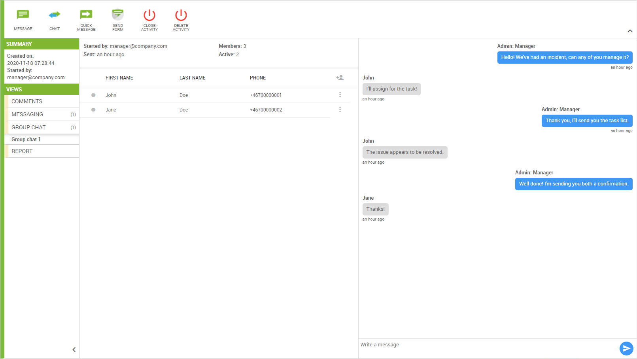Click the first name Jane in the table

click(x=111, y=110)
